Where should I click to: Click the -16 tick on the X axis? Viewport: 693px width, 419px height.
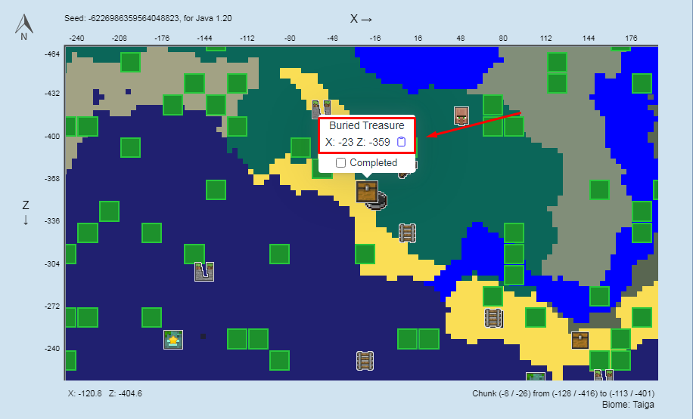coord(374,39)
